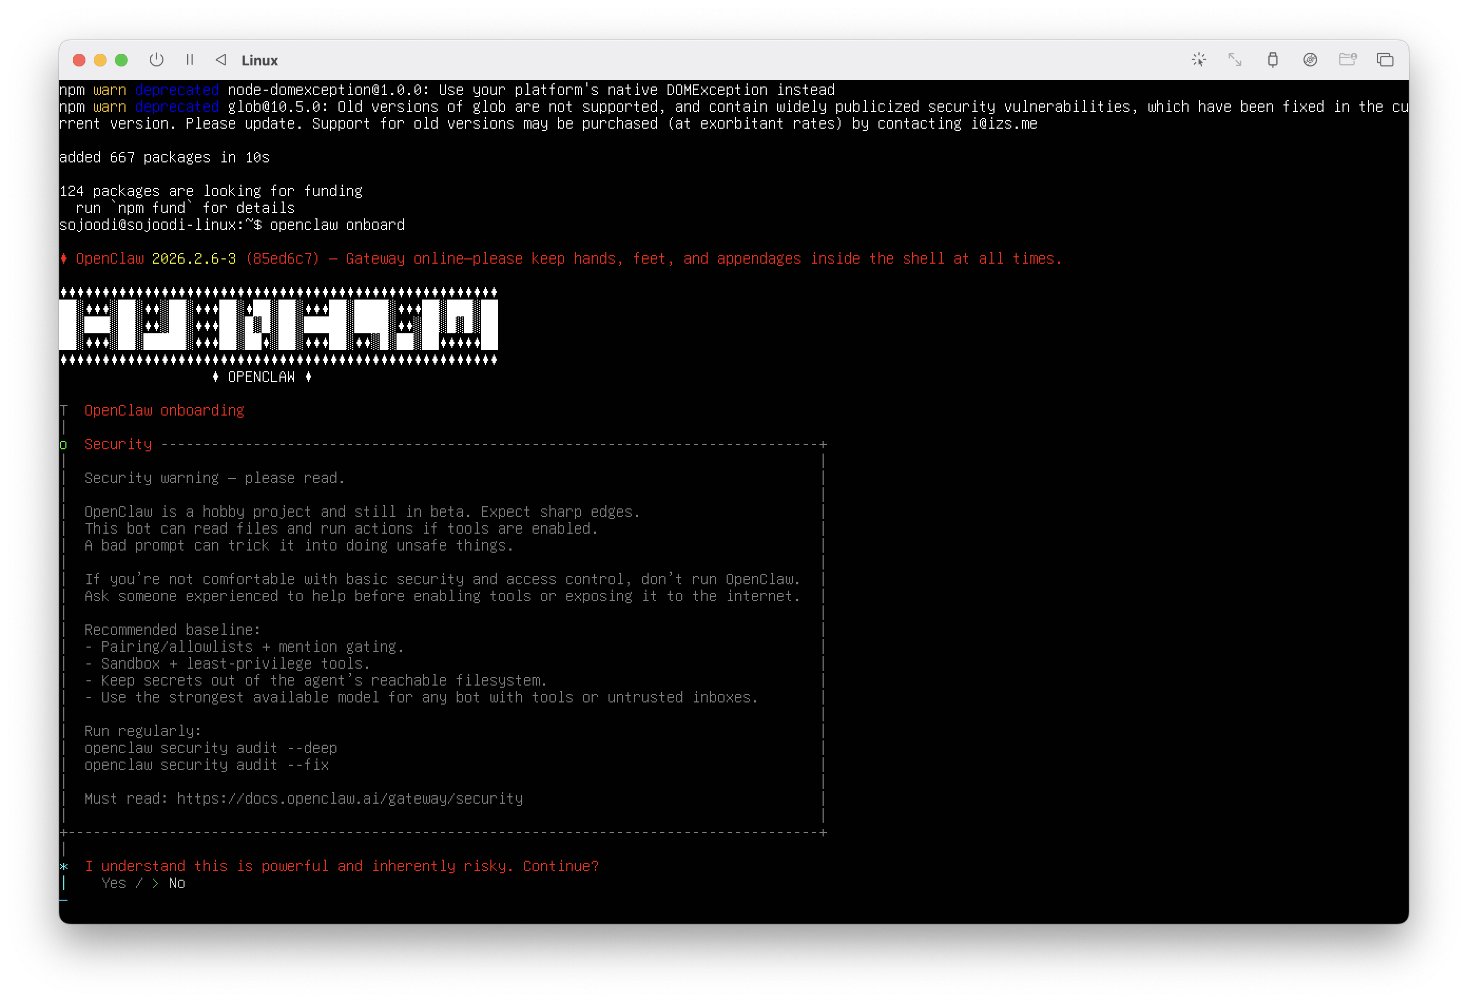Image resolution: width=1468 pixels, height=1002 pixels.
Task: Toggle the Security section header
Action: coord(118,444)
